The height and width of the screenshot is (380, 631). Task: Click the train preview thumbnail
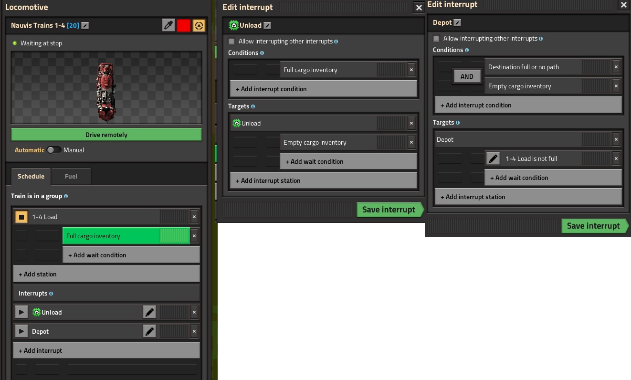click(106, 88)
